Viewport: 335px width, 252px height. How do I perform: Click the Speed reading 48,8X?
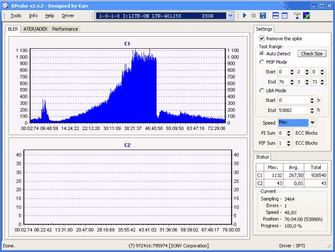[x=290, y=213]
